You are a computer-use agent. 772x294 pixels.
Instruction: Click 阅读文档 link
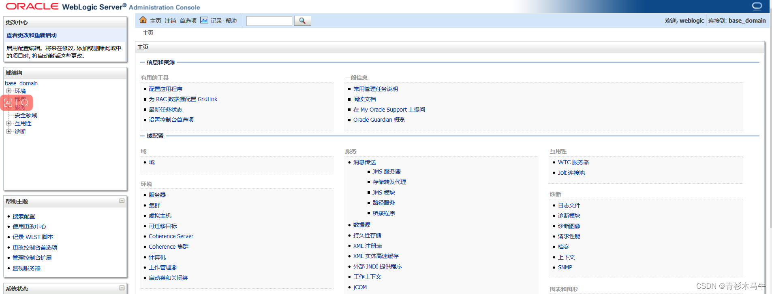pos(365,99)
